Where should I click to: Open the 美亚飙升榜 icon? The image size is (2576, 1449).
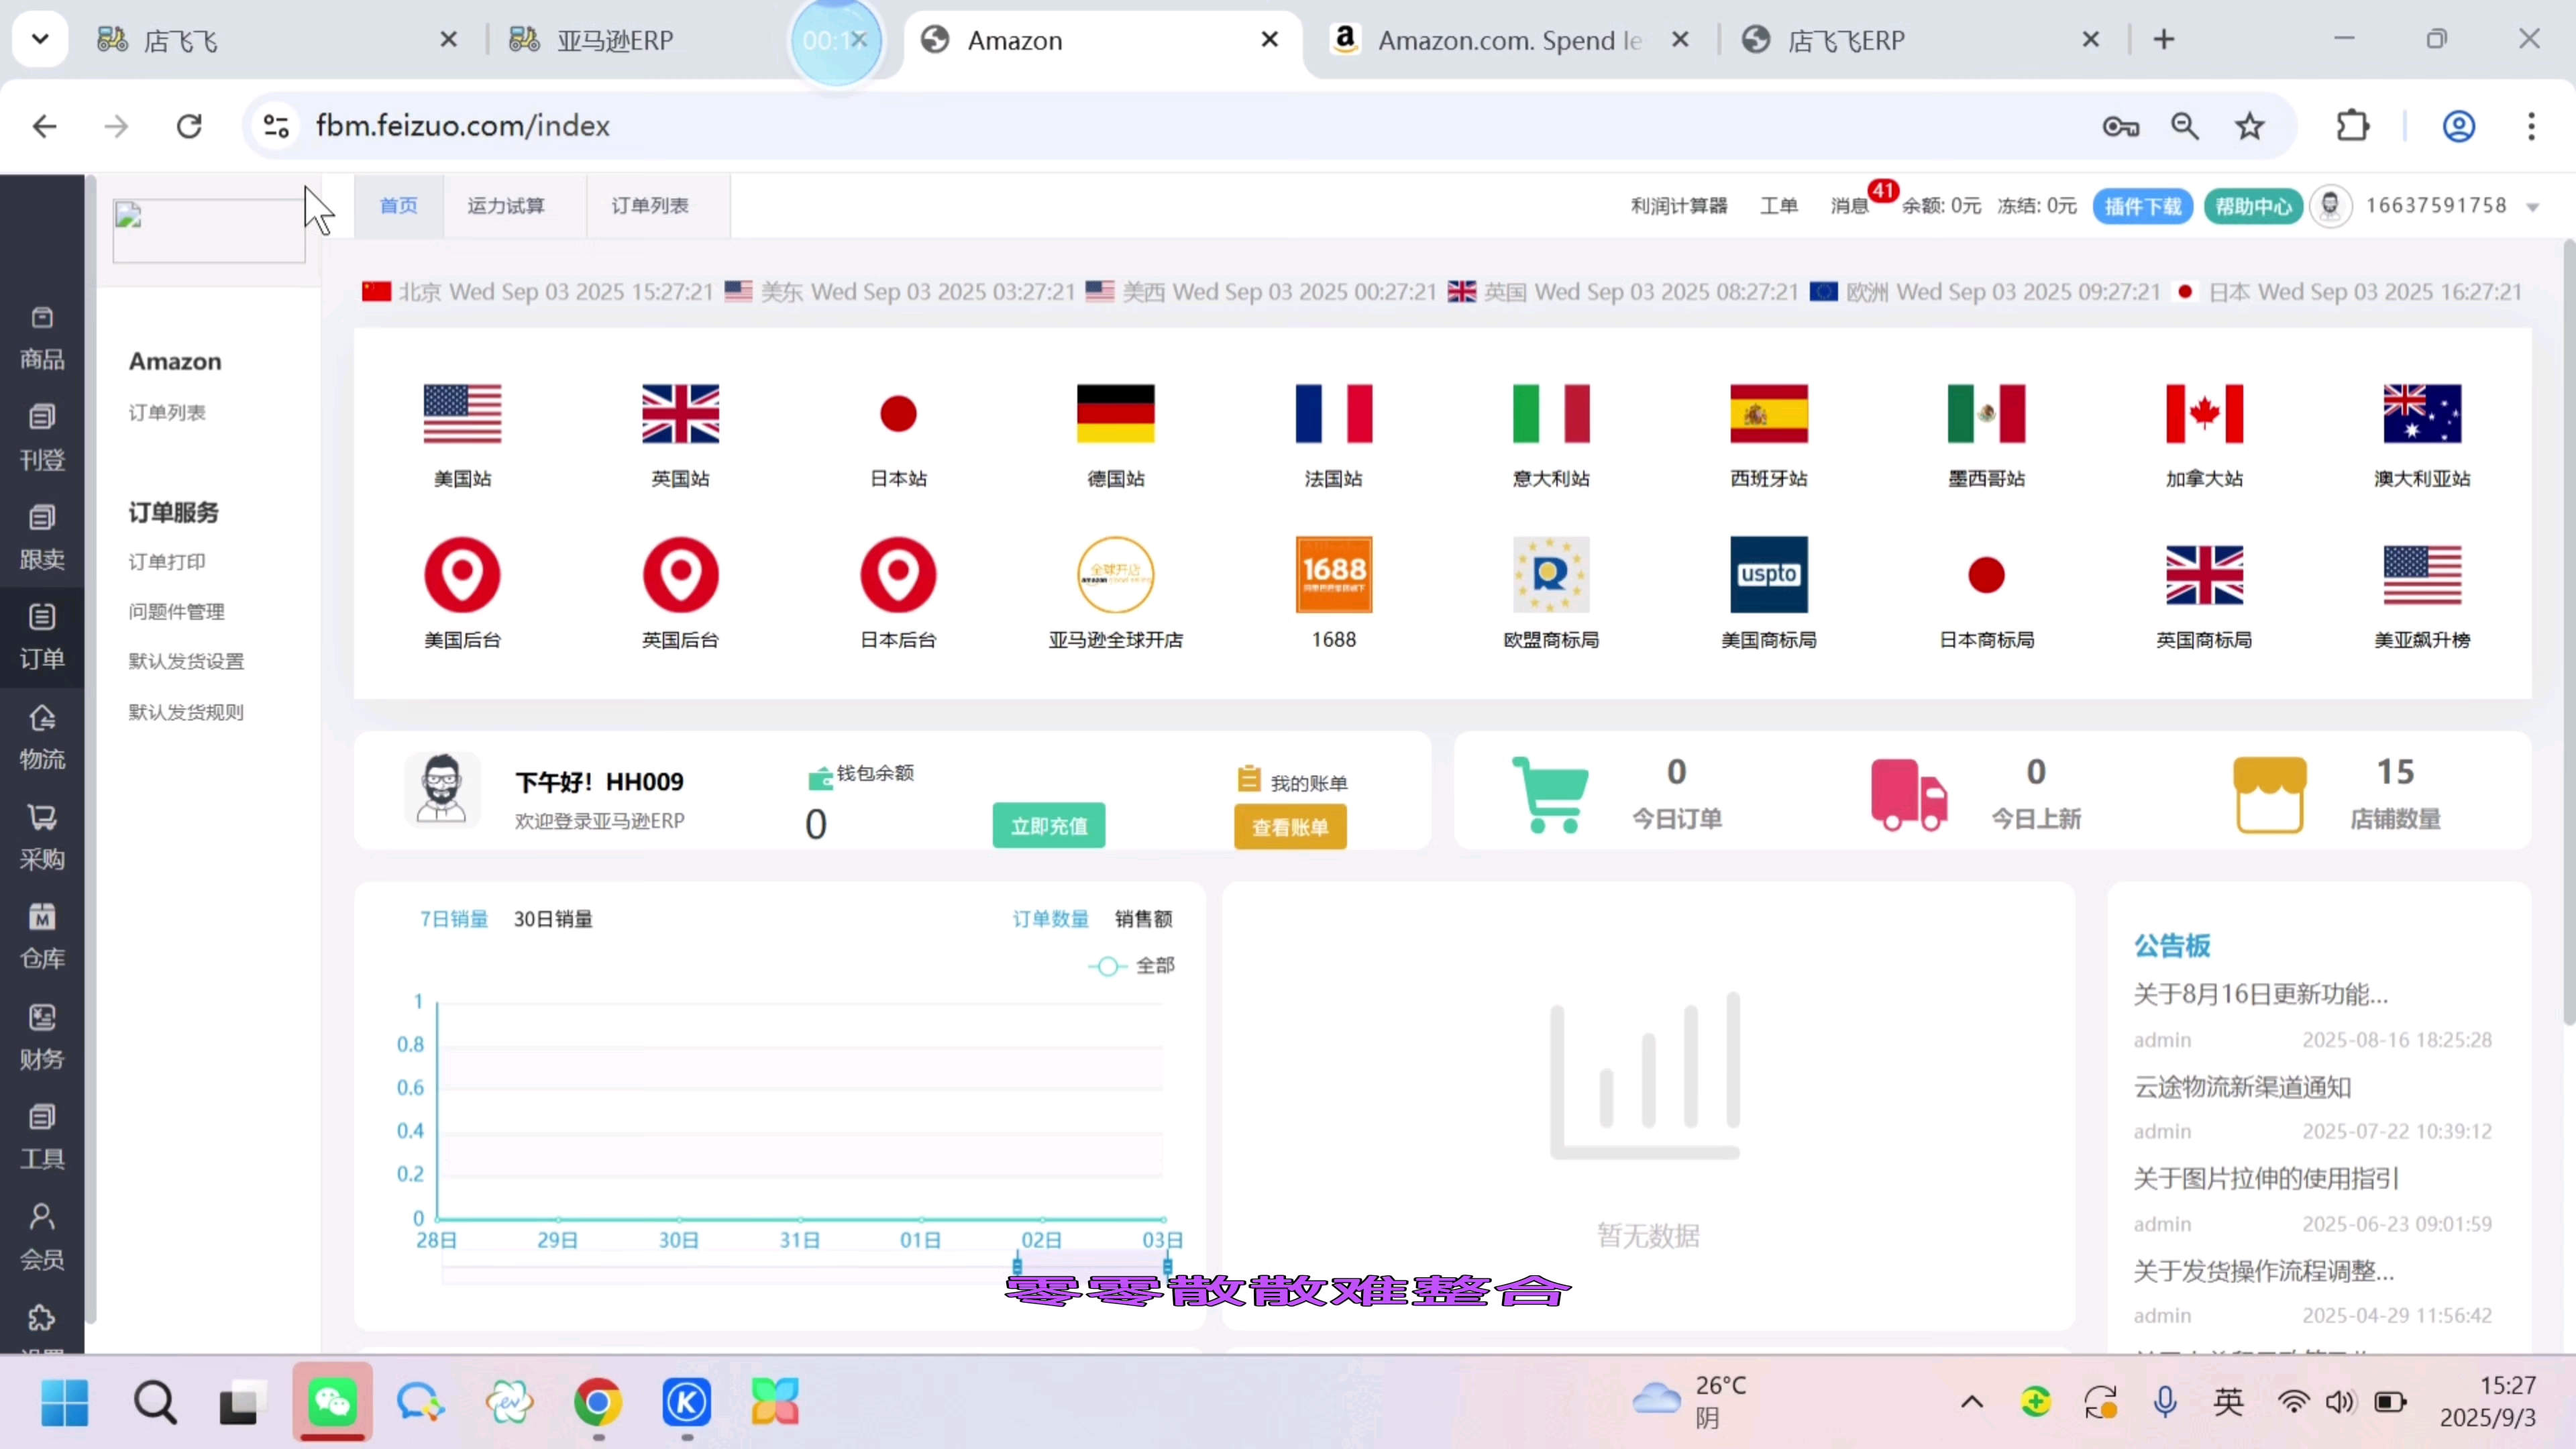[x=2422, y=575]
